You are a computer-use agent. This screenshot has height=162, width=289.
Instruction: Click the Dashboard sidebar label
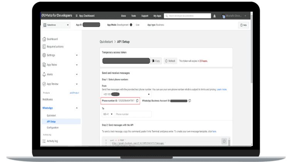point(52,39)
